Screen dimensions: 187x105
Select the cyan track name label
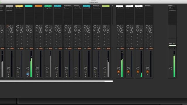click(29, 6)
